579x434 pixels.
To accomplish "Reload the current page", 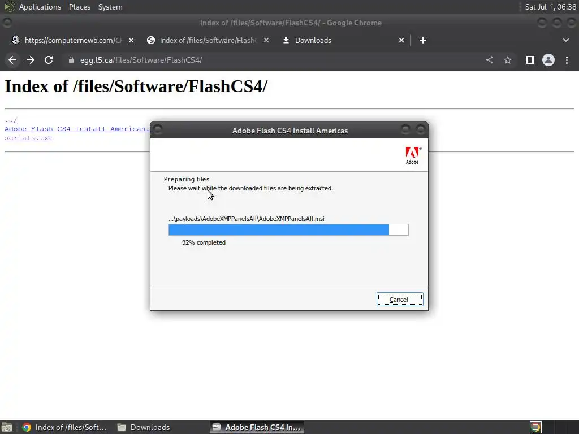I will 49,60.
